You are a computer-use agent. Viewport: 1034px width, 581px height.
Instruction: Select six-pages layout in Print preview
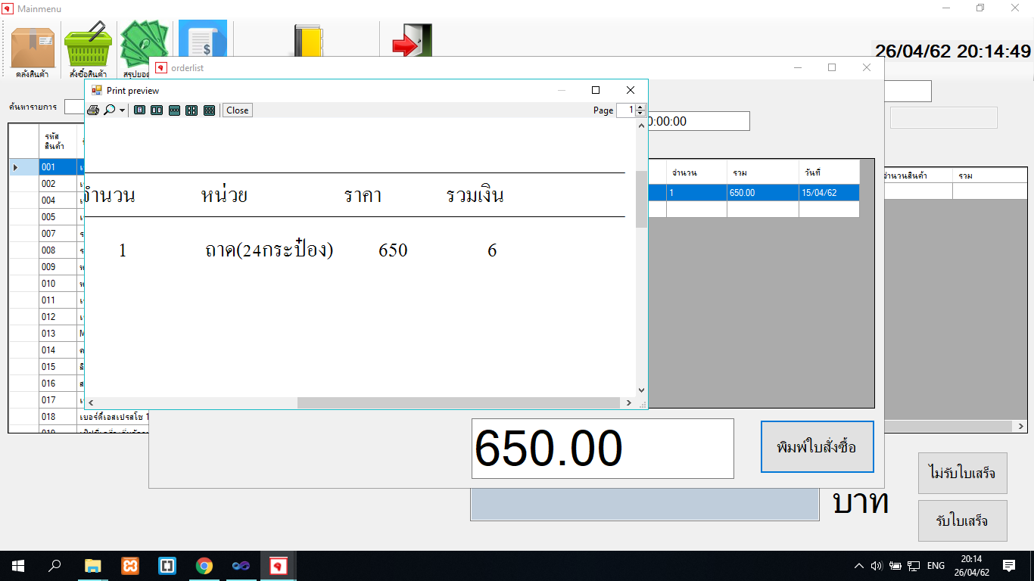coord(209,110)
